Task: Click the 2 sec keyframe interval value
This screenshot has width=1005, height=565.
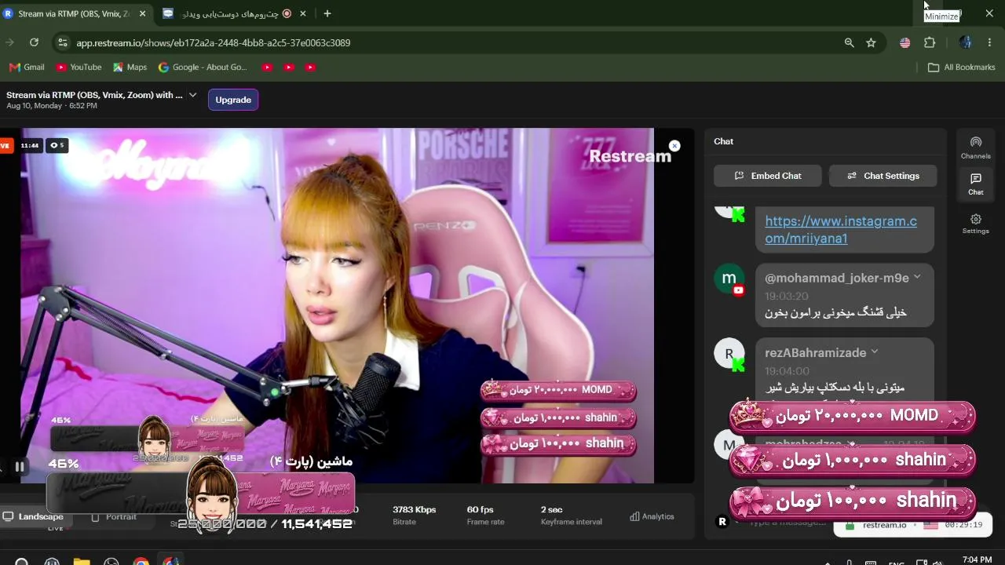Action: click(x=552, y=509)
